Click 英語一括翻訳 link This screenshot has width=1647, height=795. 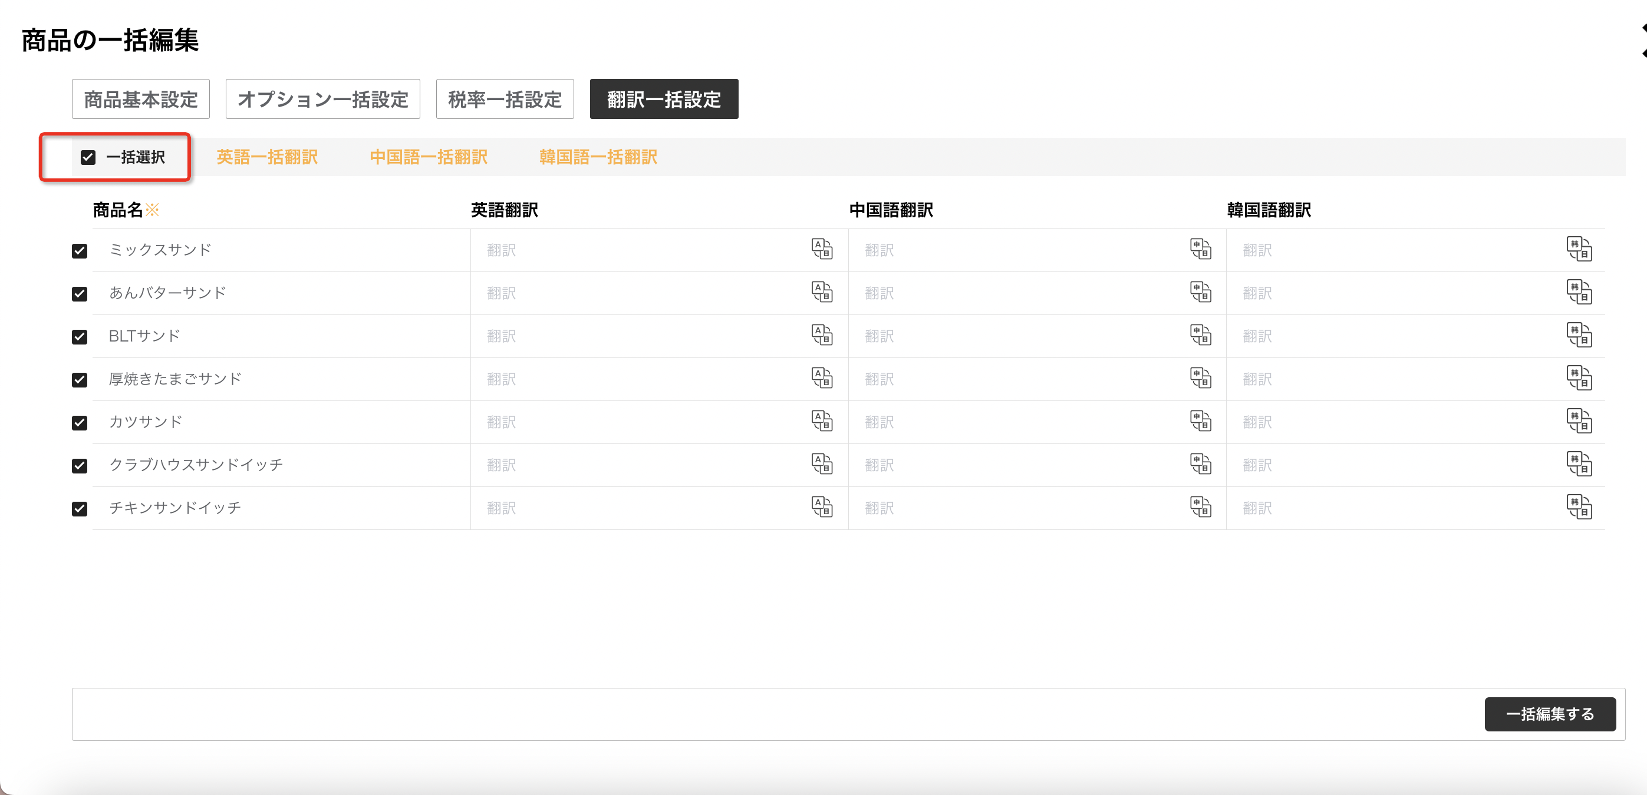coord(267,157)
